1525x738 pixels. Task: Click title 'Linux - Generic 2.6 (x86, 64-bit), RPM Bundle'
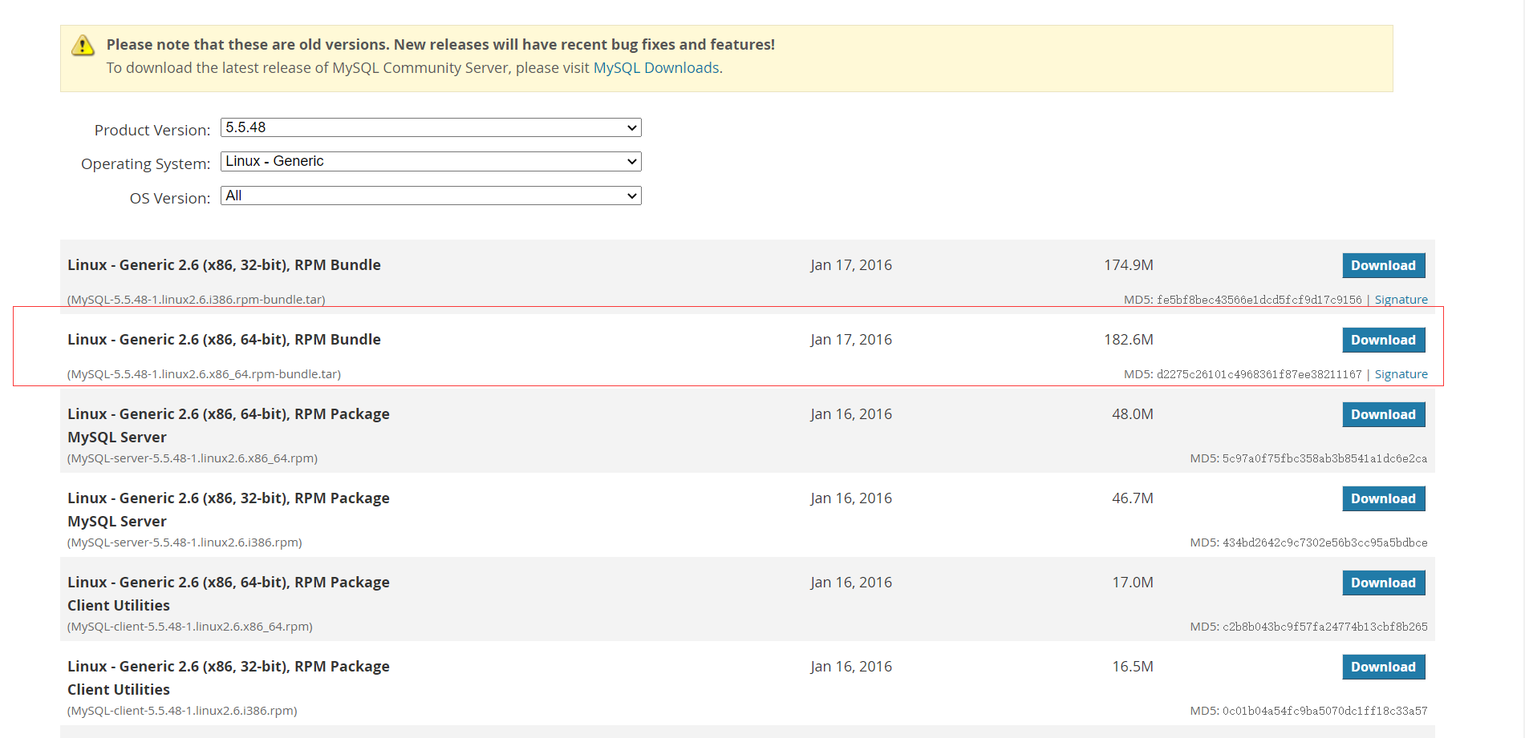(x=224, y=340)
